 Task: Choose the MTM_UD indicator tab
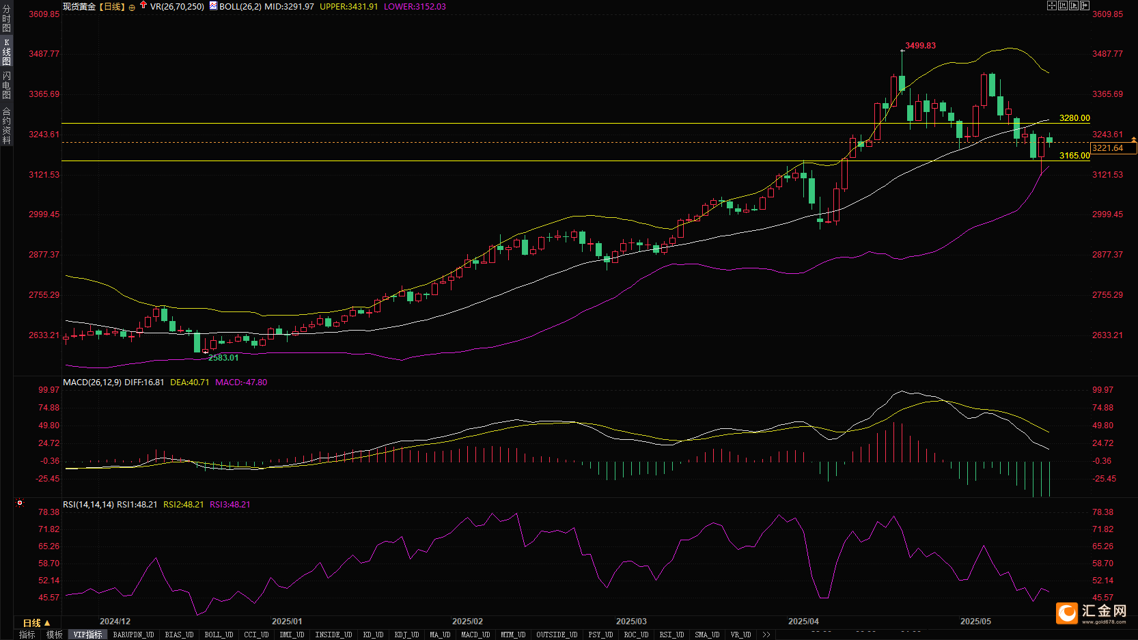pos(514,635)
